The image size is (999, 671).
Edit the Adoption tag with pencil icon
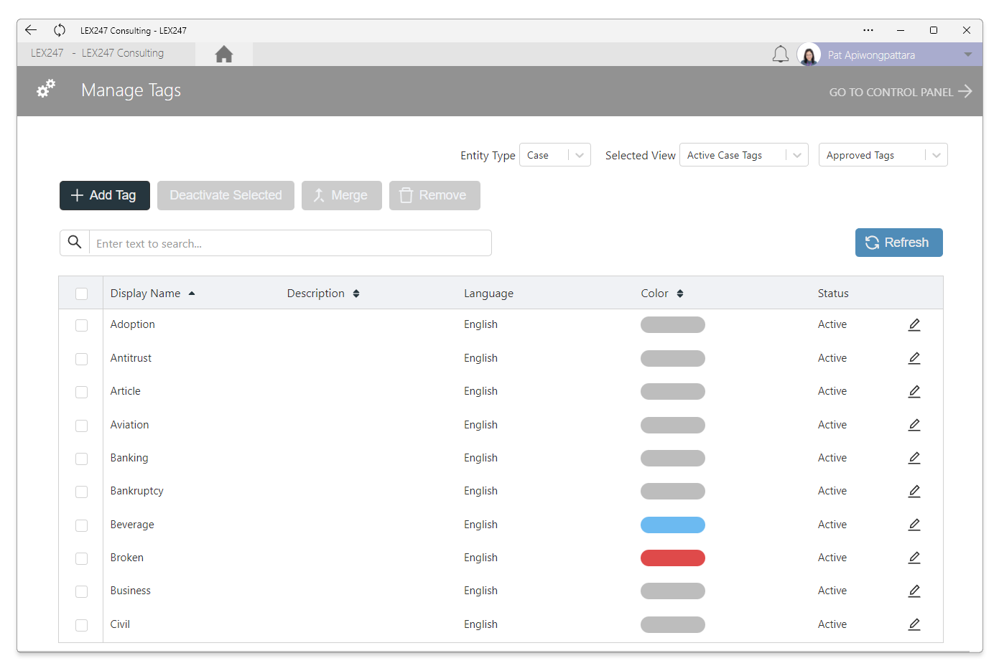click(914, 325)
